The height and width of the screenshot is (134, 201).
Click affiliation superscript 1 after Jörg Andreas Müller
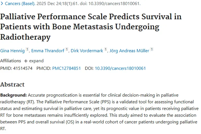click(152, 50)
